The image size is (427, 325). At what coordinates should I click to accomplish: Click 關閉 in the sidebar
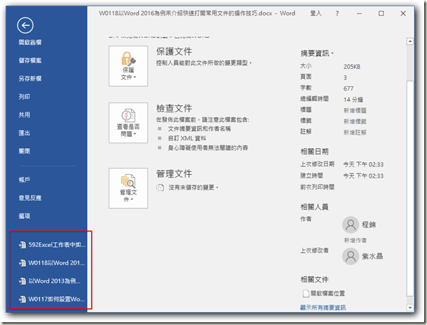pos(25,151)
